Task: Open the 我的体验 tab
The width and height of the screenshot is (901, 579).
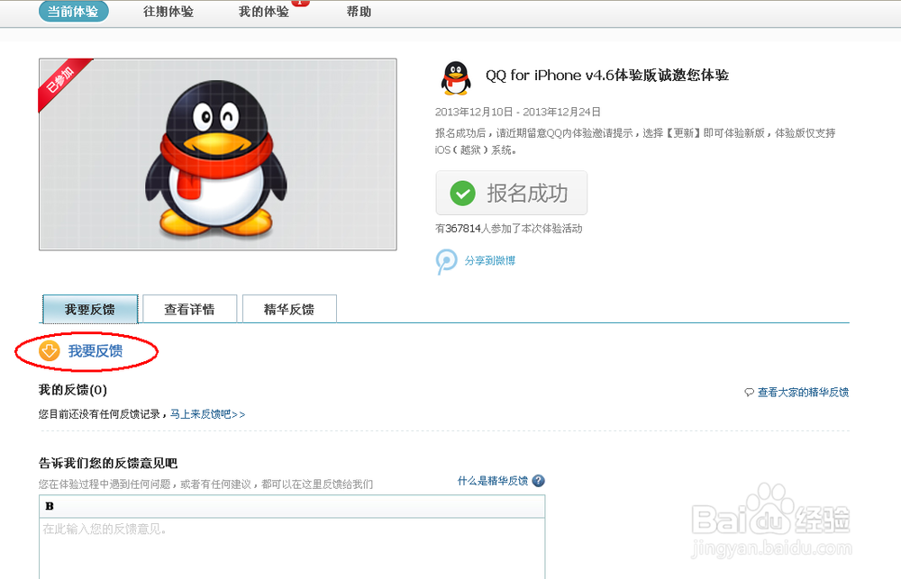Action: pos(264,12)
